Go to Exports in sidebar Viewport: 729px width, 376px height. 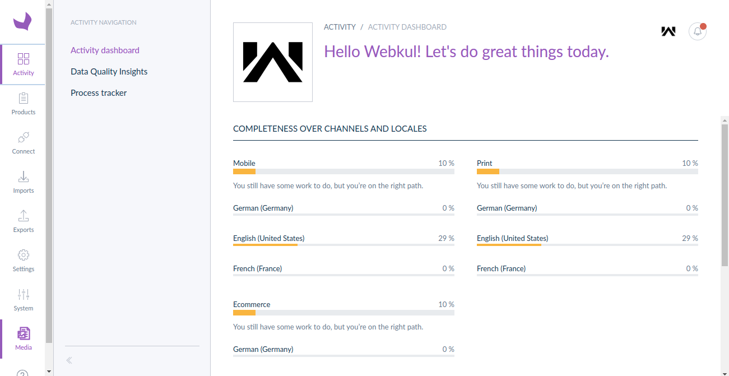(24, 221)
